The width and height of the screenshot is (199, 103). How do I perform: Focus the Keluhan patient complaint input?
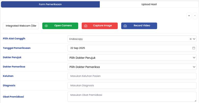[x=132, y=76]
